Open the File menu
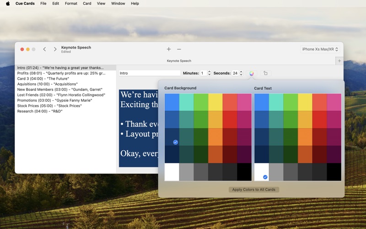This screenshot has height=229, width=366. [x=43, y=4]
